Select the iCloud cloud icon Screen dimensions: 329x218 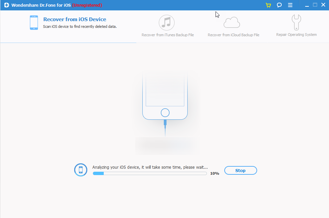(x=232, y=23)
